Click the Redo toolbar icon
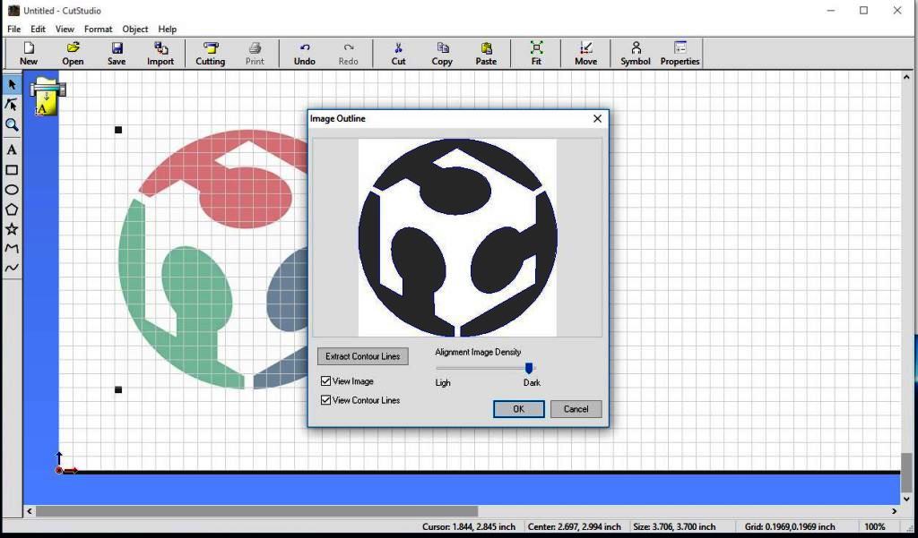This screenshot has height=538, width=918. coord(349,54)
